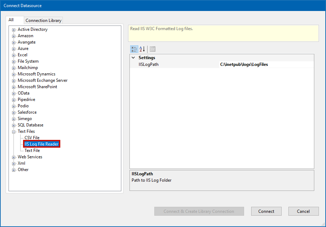Expand the Pipedrive node
The width and height of the screenshot is (326, 227).
14,100
